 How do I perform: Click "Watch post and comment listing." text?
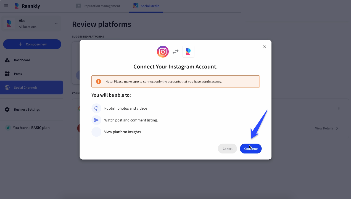131,120
